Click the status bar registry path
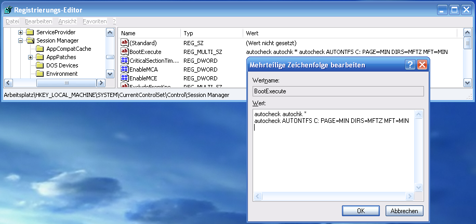Image resolution: width=476 pixels, height=224 pixels. point(116,95)
